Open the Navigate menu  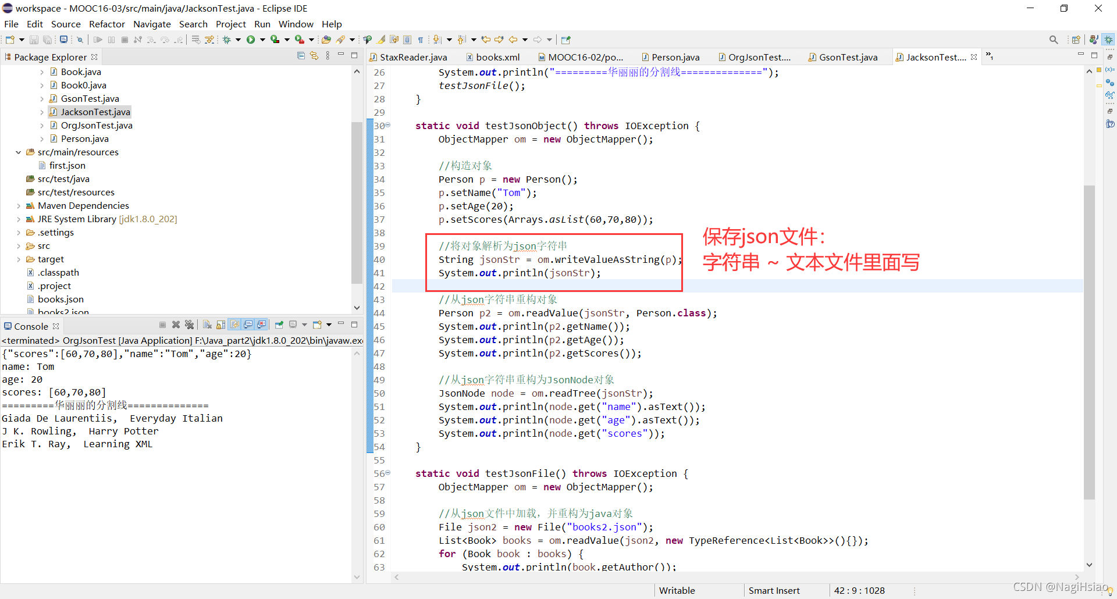pos(152,24)
